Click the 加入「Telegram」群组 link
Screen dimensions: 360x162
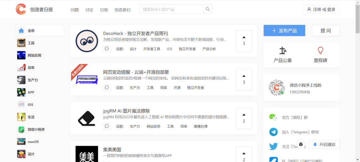point(300,132)
